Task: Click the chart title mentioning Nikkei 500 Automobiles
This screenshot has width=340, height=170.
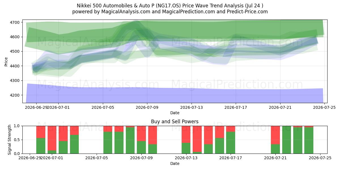Action: click(x=170, y=6)
